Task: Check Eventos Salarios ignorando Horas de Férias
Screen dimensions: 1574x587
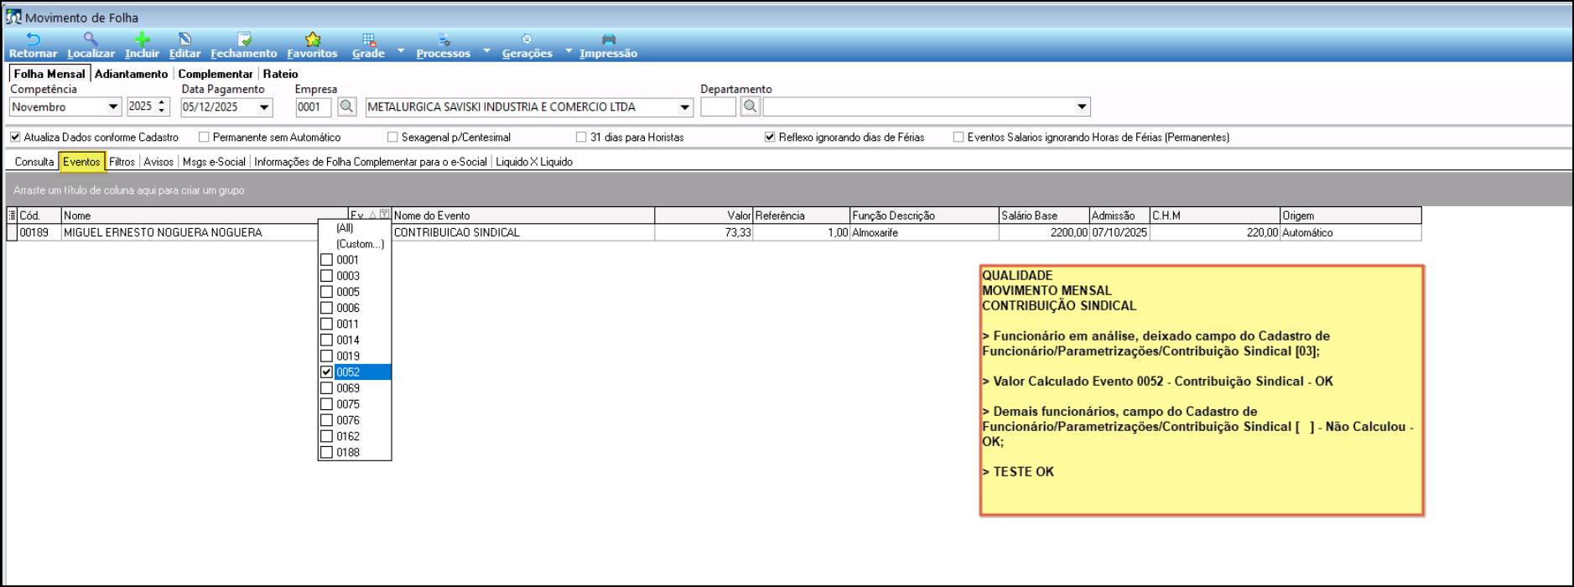Action: click(958, 137)
